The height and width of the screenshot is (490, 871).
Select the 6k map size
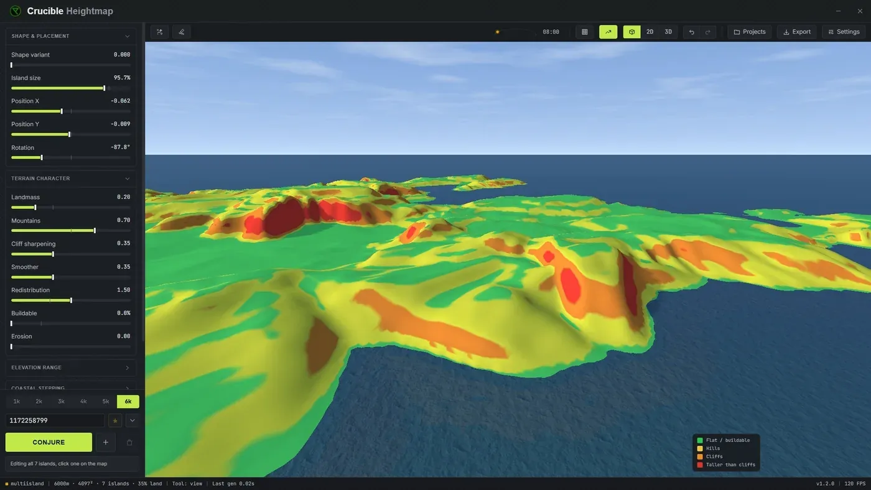(128, 402)
